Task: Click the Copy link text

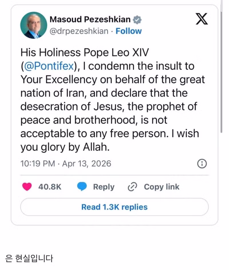Action: pyautogui.click(x=161, y=187)
